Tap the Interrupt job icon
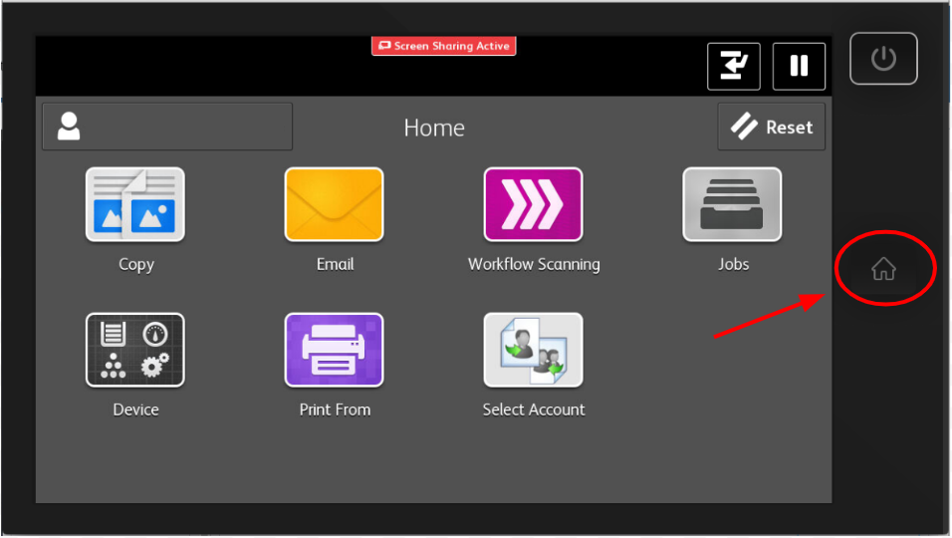This screenshot has height=538, width=952. pyautogui.click(x=734, y=67)
